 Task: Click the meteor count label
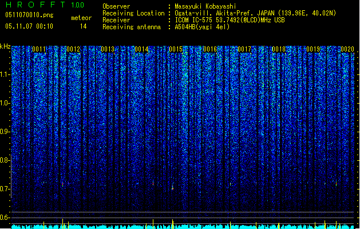(81, 18)
